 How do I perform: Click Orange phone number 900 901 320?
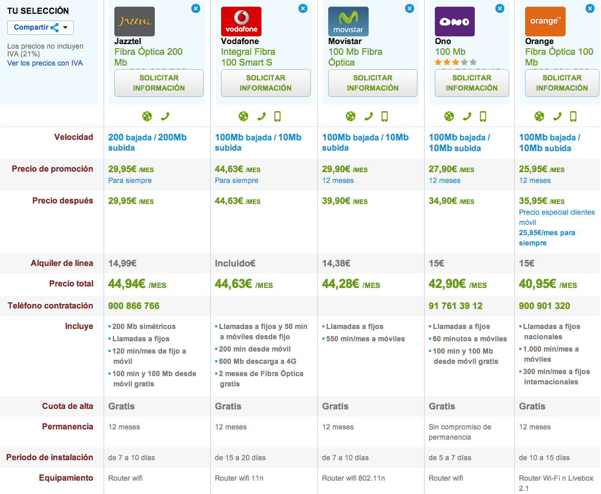point(544,306)
